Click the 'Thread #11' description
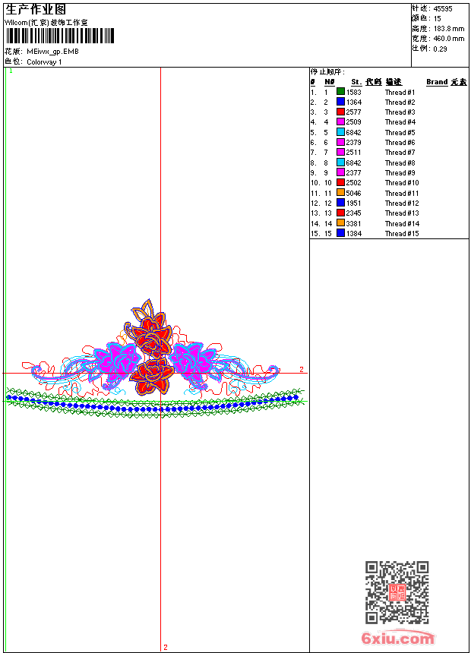471x653 pixels. tap(402, 194)
